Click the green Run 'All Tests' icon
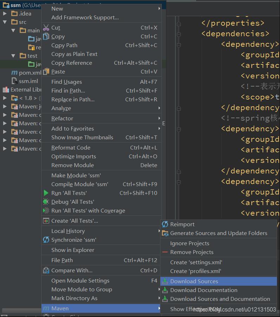The height and width of the screenshot is (317, 280). (46, 193)
